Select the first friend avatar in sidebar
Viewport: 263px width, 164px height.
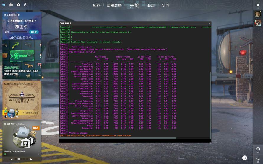258,14
